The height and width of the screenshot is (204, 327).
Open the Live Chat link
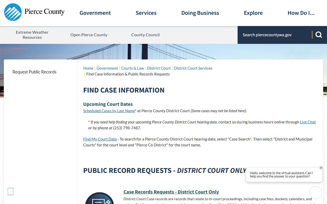(308, 122)
